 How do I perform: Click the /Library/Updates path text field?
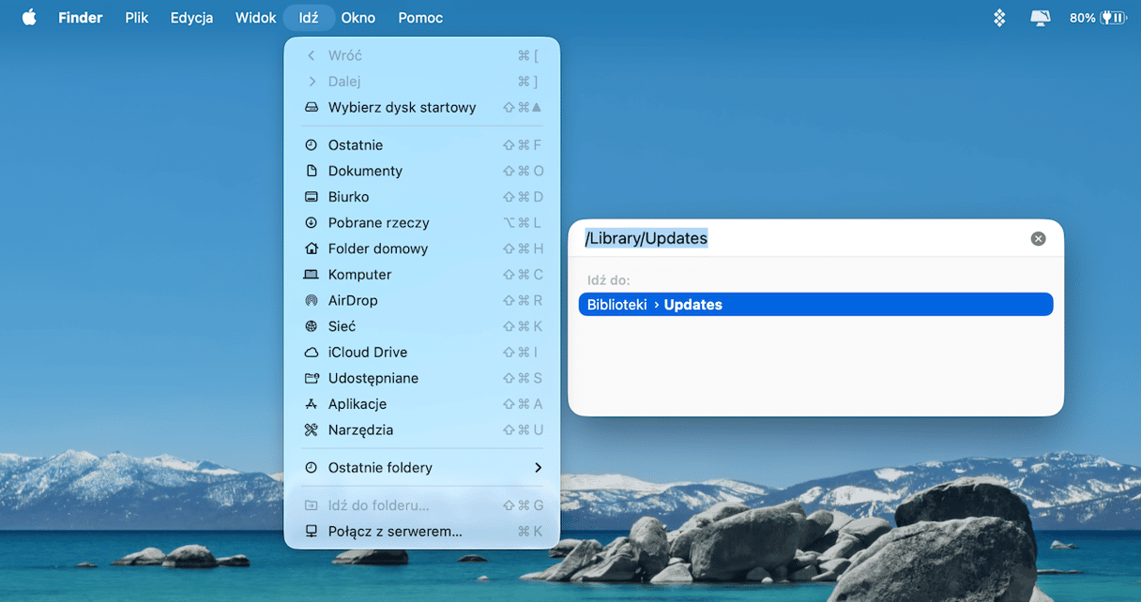[798, 238]
